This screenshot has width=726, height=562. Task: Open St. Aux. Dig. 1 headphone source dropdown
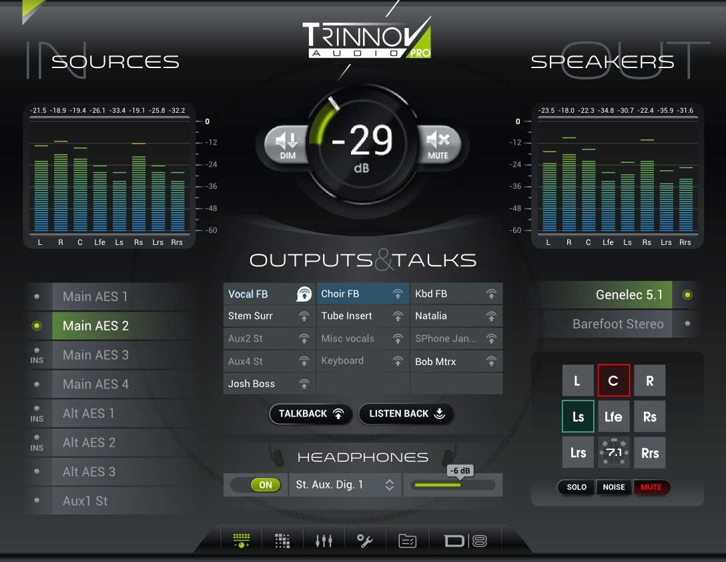click(x=344, y=485)
